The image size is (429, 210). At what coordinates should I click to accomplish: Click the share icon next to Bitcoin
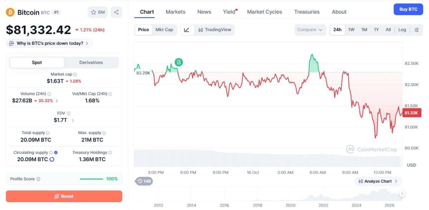[x=116, y=12]
